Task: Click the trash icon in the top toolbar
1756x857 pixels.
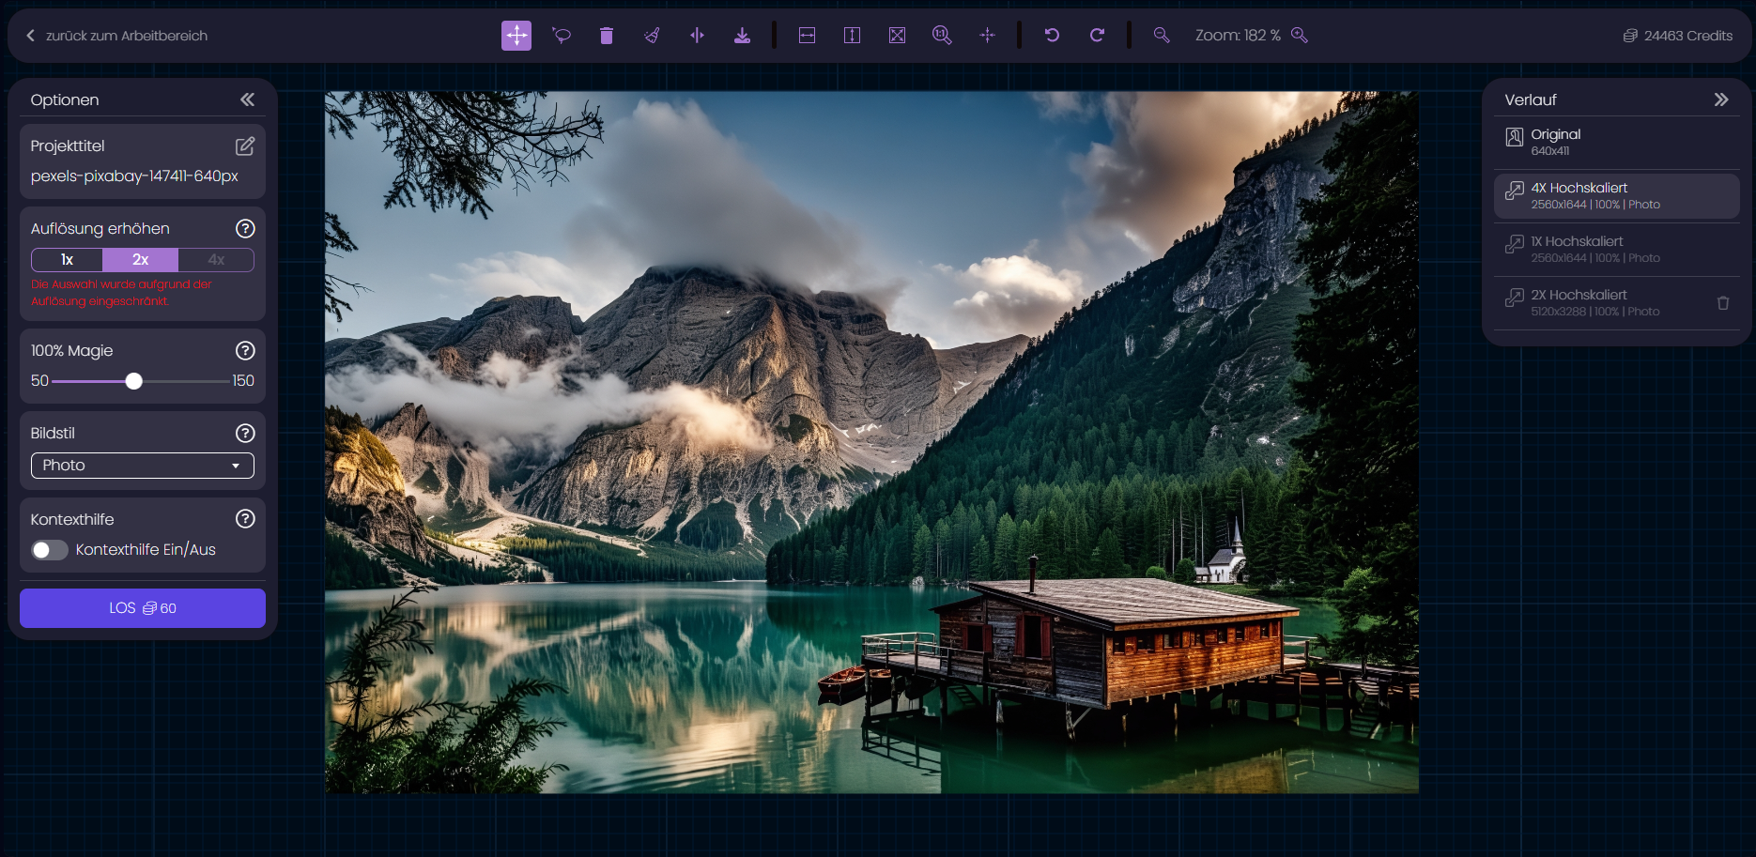Action: point(607,36)
